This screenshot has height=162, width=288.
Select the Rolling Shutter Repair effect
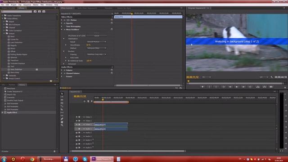pyautogui.click(x=18, y=54)
